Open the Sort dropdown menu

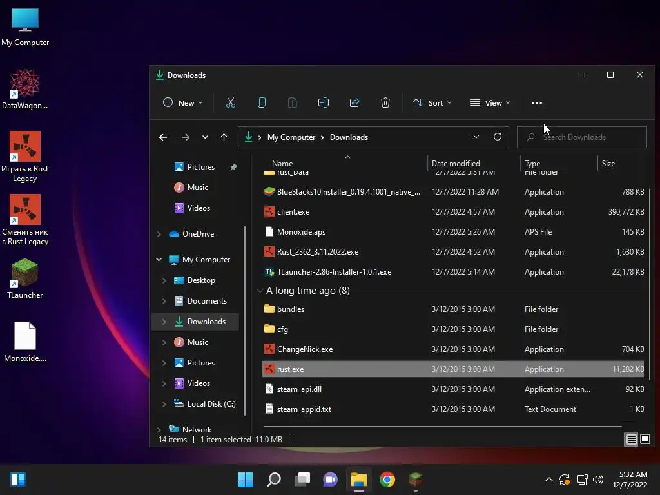(432, 102)
